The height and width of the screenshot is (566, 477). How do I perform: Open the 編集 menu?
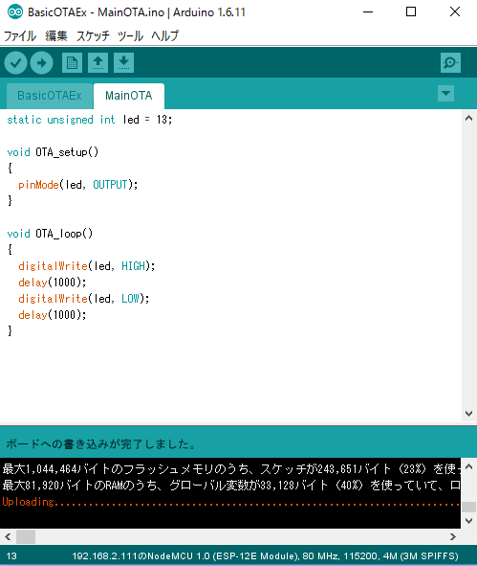[x=56, y=35]
